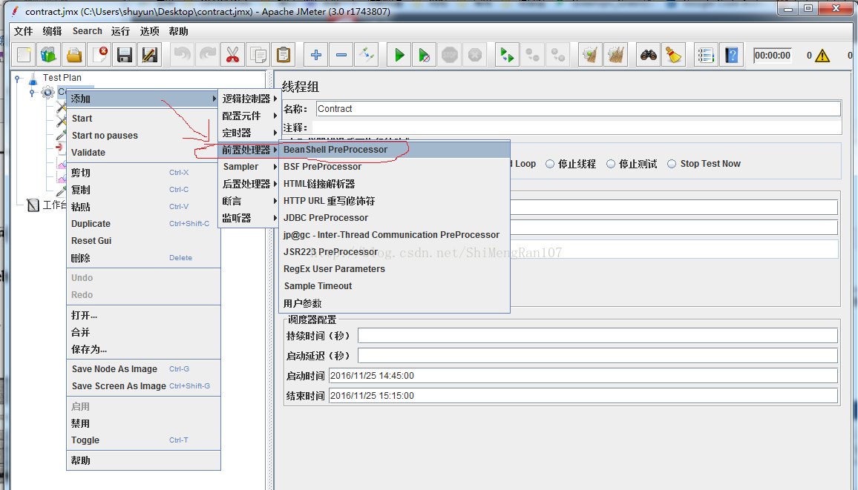858x490 pixels.
Task: Click the Cut scissors toolbar icon
Action: pyautogui.click(x=232, y=55)
